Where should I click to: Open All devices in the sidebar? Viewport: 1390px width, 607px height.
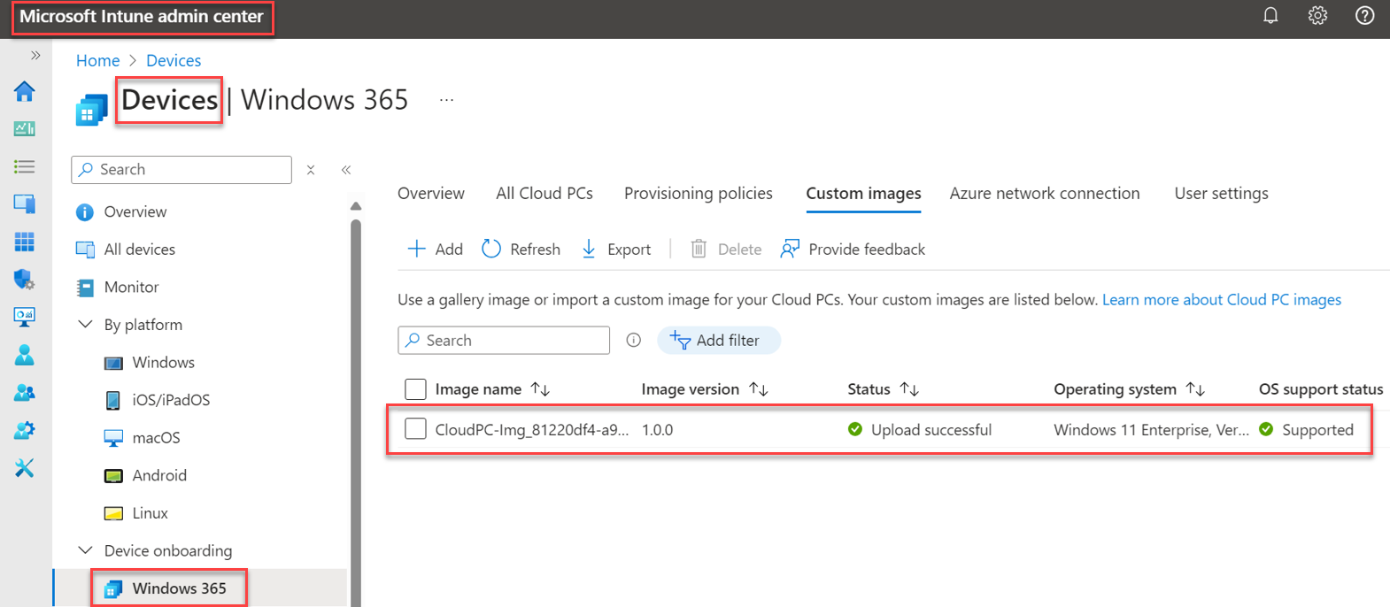tap(140, 250)
